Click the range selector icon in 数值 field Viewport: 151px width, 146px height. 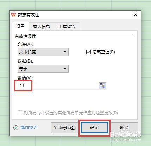click(x=102, y=85)
